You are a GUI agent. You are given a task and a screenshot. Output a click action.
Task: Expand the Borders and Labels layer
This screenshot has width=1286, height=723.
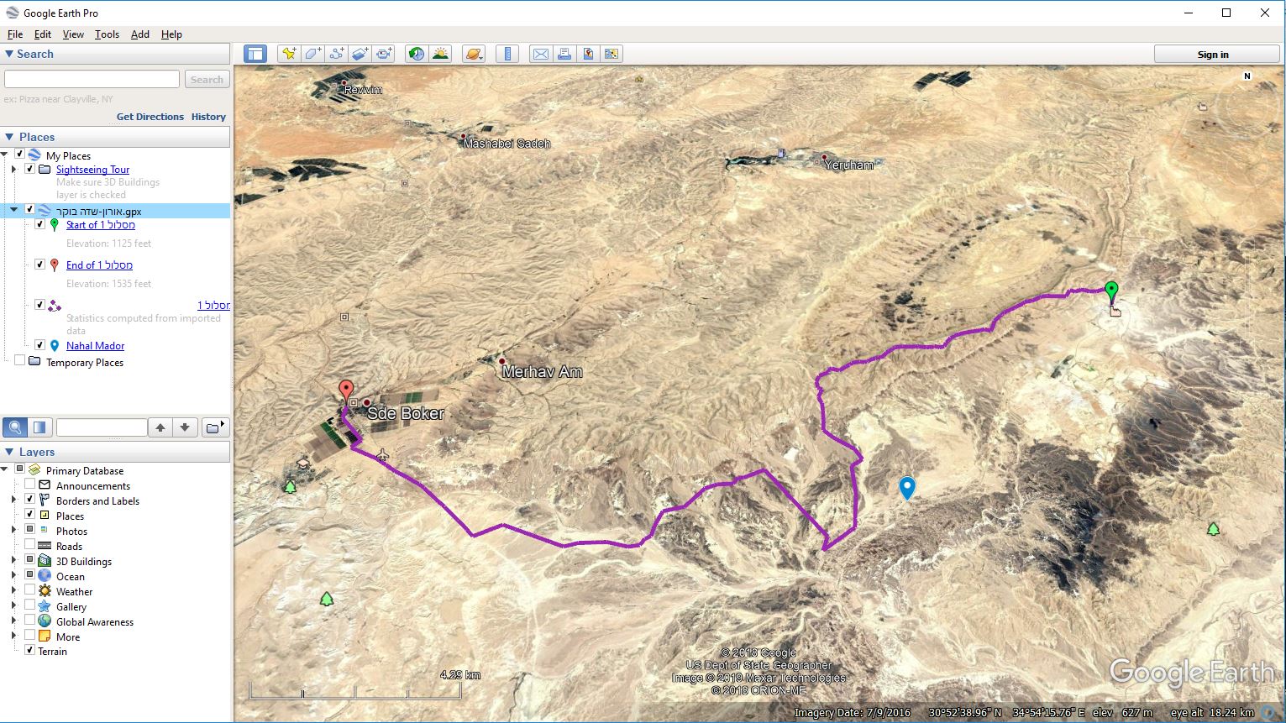pyautogui.click(x=13, y=500)
